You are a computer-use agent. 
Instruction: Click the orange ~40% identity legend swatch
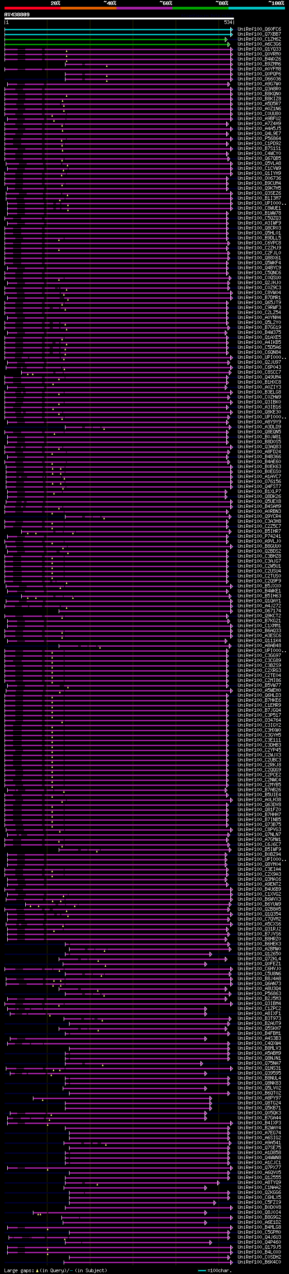pos(89,8)
